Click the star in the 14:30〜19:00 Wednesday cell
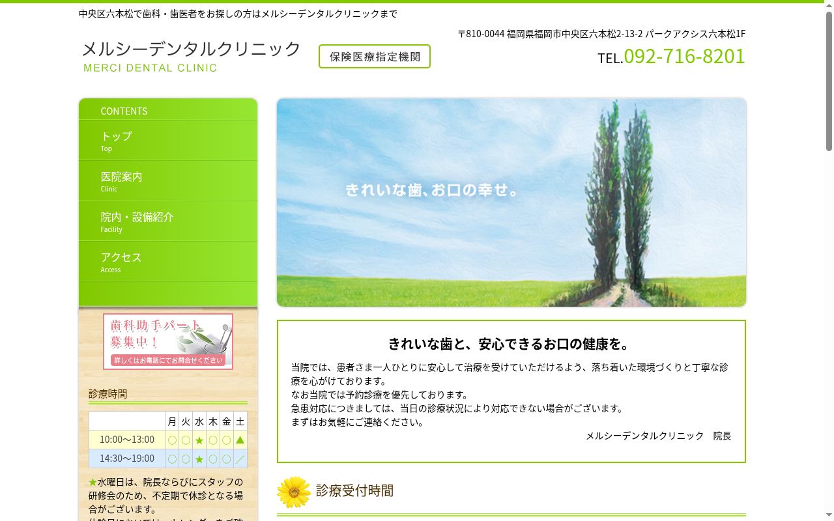The image size is (834, 521). pyautogui.click(x=199, y=459)
